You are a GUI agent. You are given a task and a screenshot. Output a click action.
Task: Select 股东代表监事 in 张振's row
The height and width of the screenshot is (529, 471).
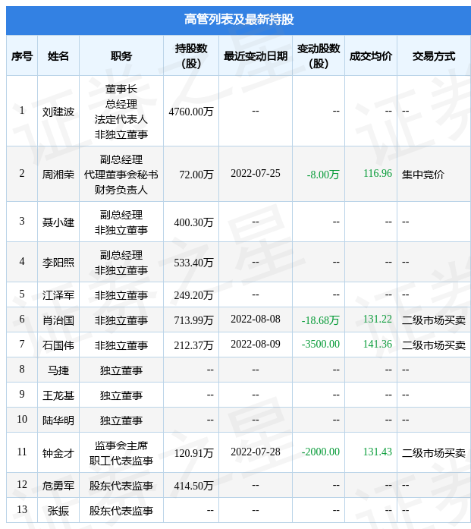[x=121, y=511]
